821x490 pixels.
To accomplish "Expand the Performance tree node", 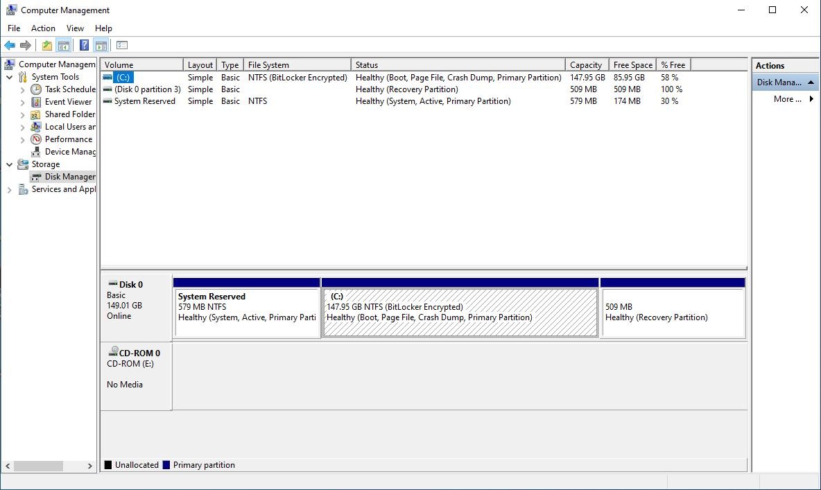I will click(22, 140).
